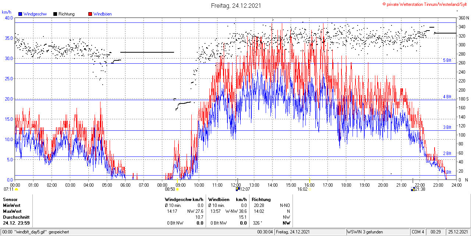Click the '4 Bft' line label
This screenshot has width=471, height=236.
coord(447,97)
